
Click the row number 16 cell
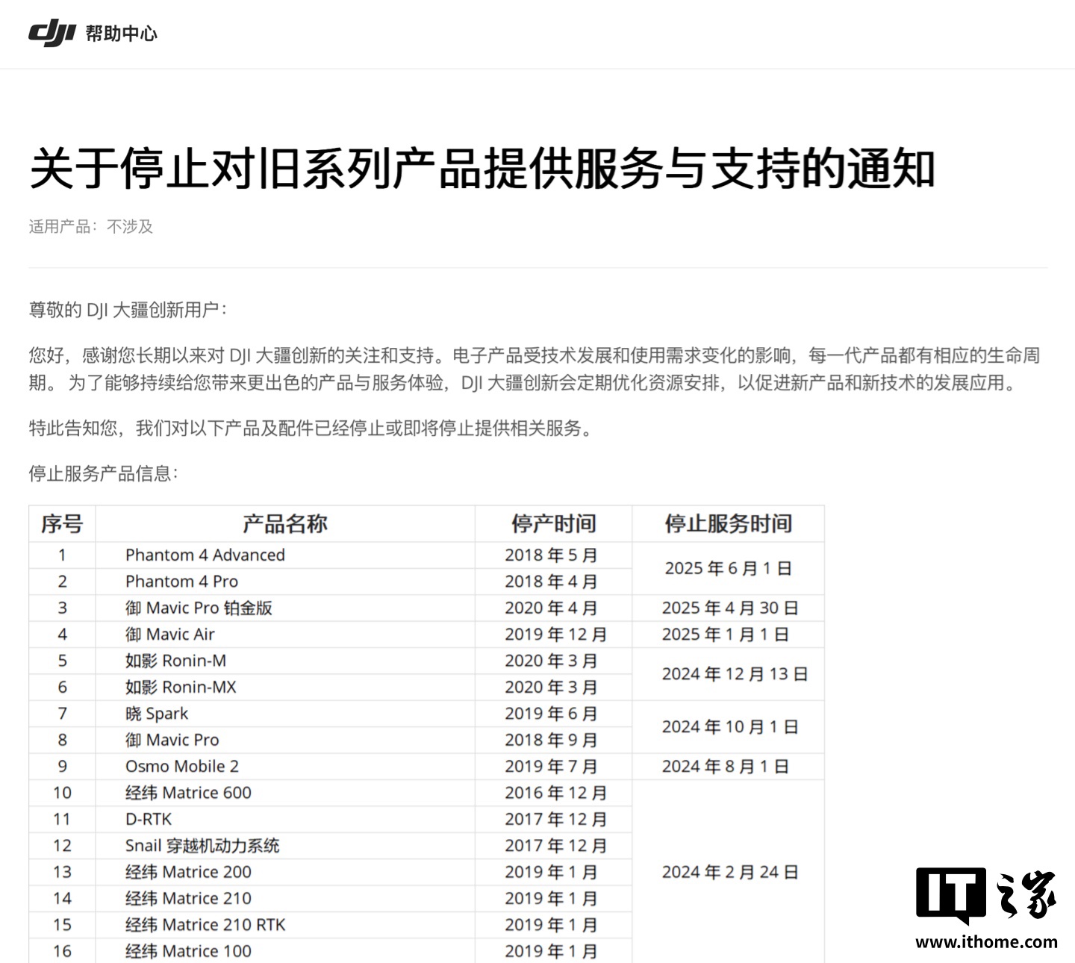pyautogui.click(x=62, y=952)
